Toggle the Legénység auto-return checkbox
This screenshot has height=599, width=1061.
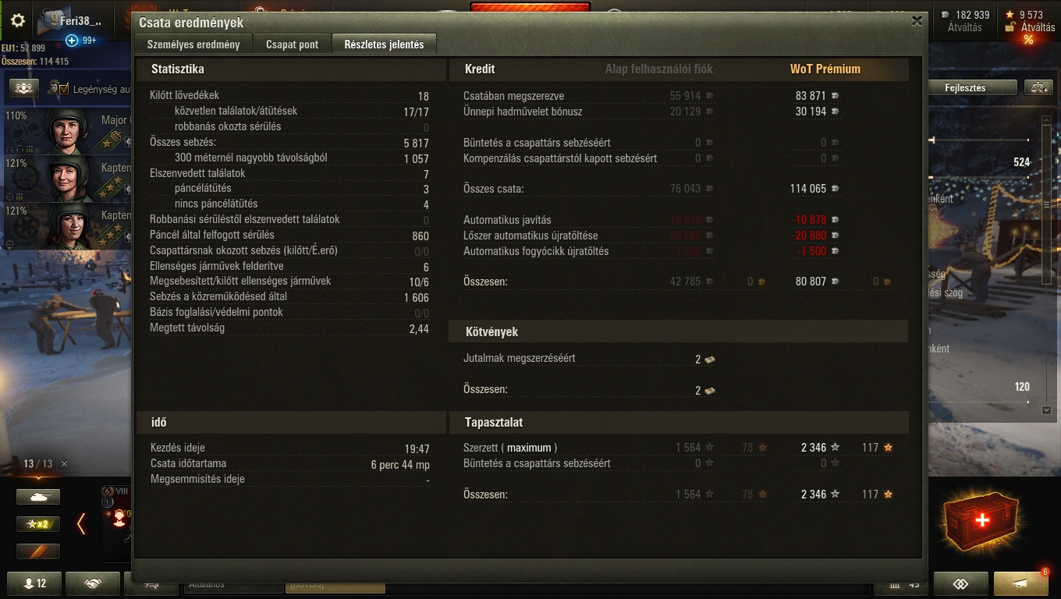pos(64,89)
